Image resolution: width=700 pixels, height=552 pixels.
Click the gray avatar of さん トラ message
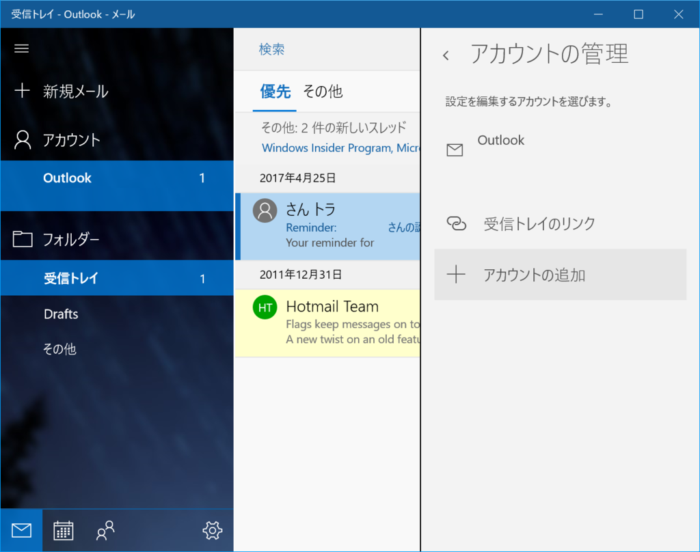pyautogui.click(x=265, y=210)
